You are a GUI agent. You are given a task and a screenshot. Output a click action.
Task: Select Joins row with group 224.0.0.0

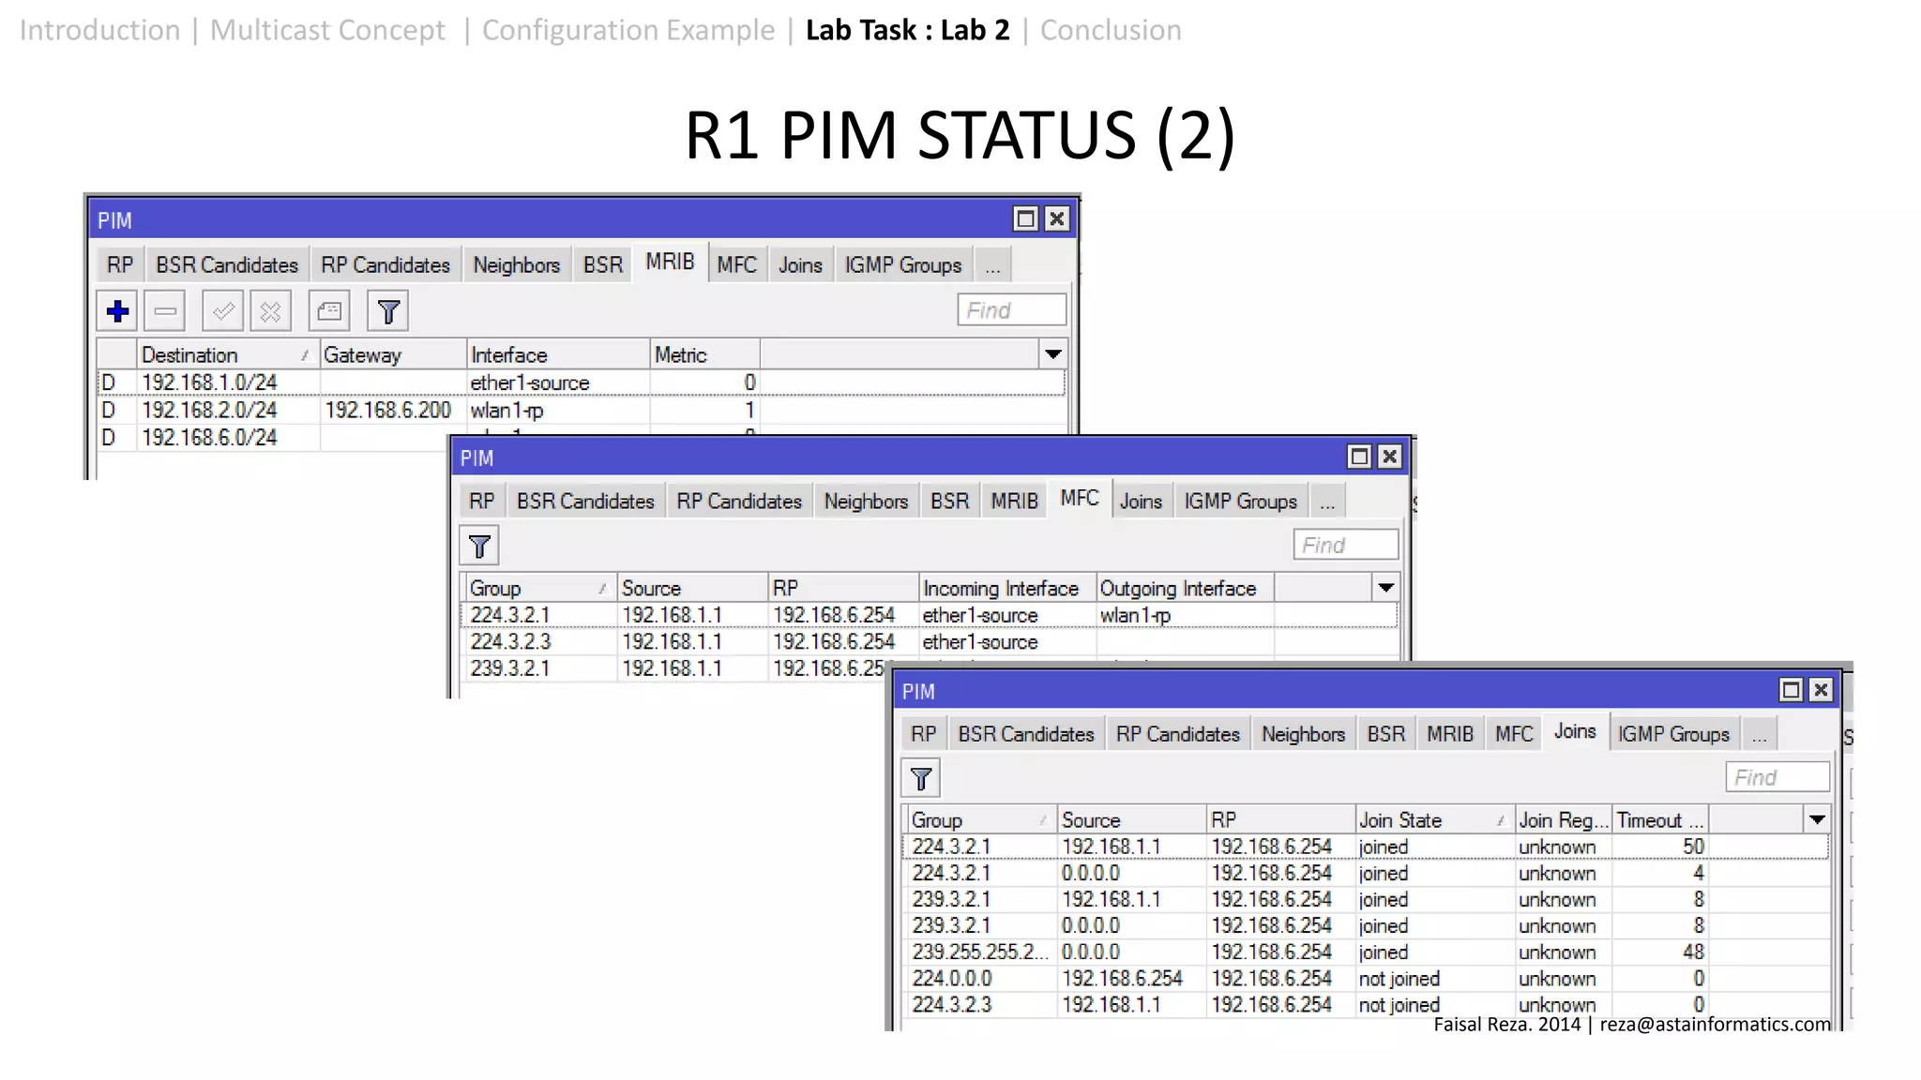tap(1366, 978)
